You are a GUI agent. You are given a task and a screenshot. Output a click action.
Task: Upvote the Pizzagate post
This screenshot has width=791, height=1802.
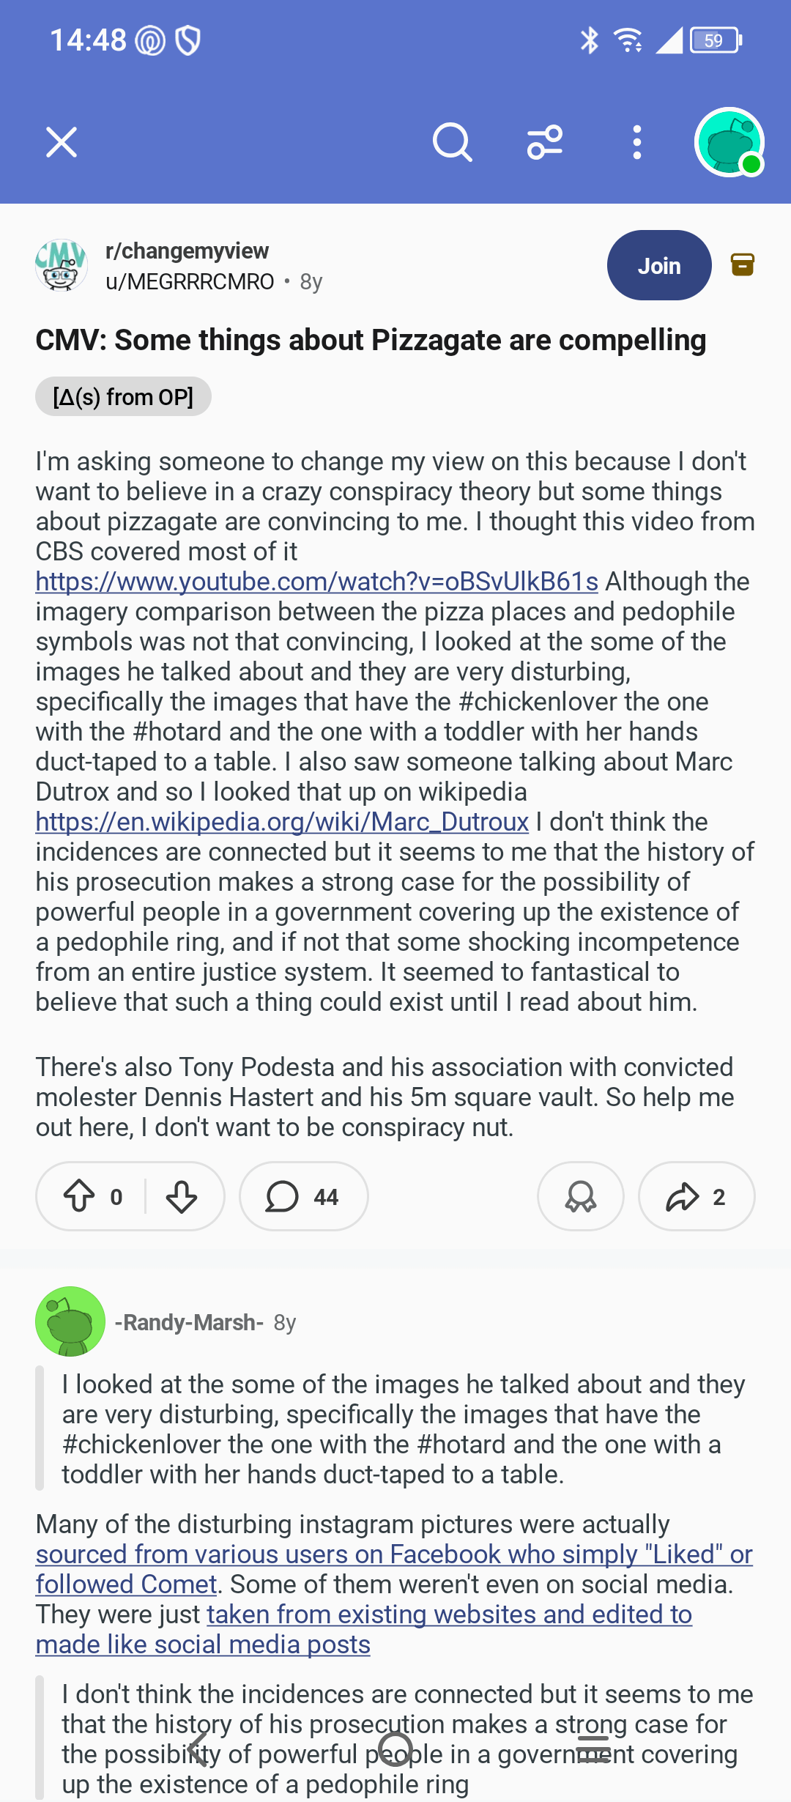[x=79, y=1197]
